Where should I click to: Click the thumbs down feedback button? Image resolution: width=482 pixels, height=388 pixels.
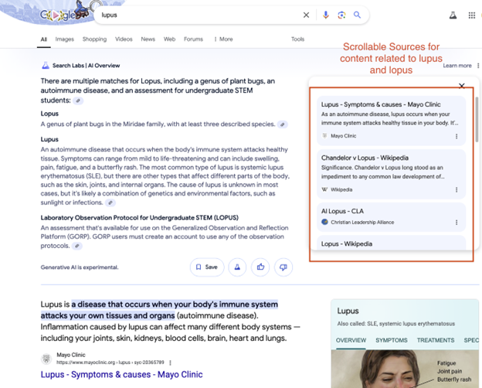point(283,267)
